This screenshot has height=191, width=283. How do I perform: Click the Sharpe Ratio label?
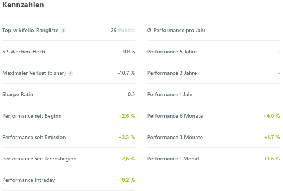[x=18, y=95]
